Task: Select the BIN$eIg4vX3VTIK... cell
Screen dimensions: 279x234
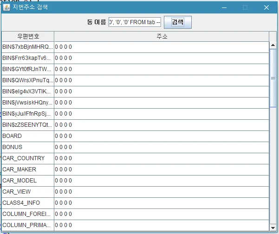Action: click(28, 91)
